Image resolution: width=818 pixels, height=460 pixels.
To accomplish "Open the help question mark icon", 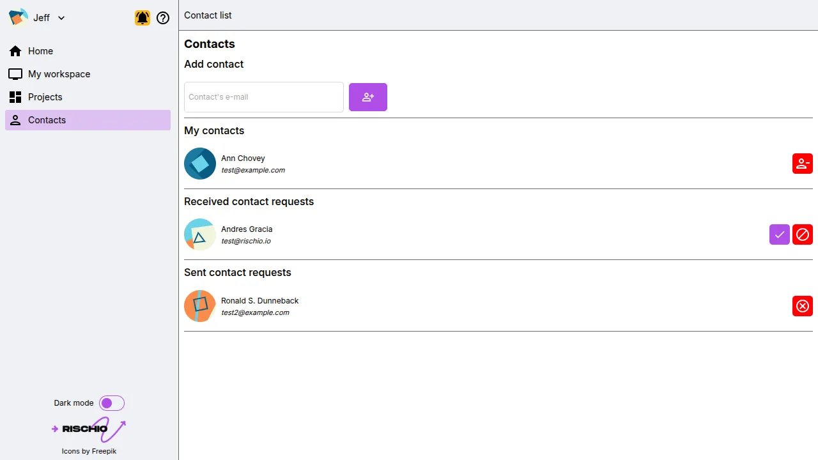I will pos(163,18).
